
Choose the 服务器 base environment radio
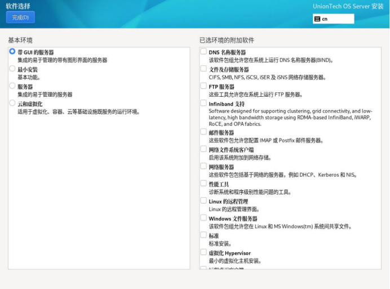click(12, 86)
